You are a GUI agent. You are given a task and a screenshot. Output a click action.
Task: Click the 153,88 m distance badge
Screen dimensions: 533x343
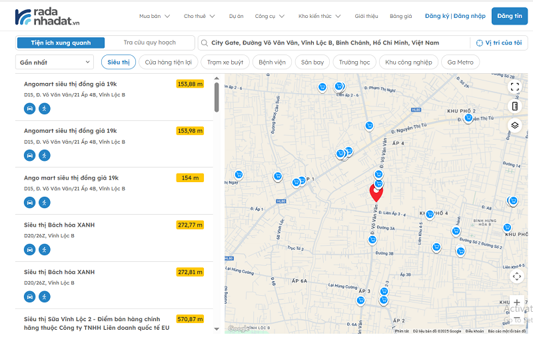tap(190, 84)
